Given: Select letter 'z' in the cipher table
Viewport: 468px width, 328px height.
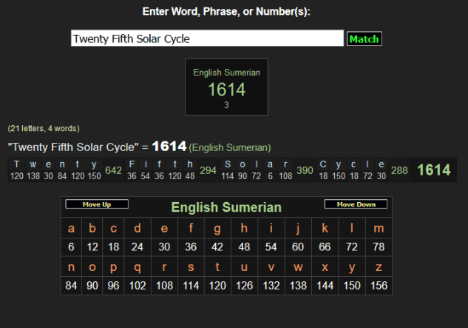Looking at the screenshot, I should [379, 267].
